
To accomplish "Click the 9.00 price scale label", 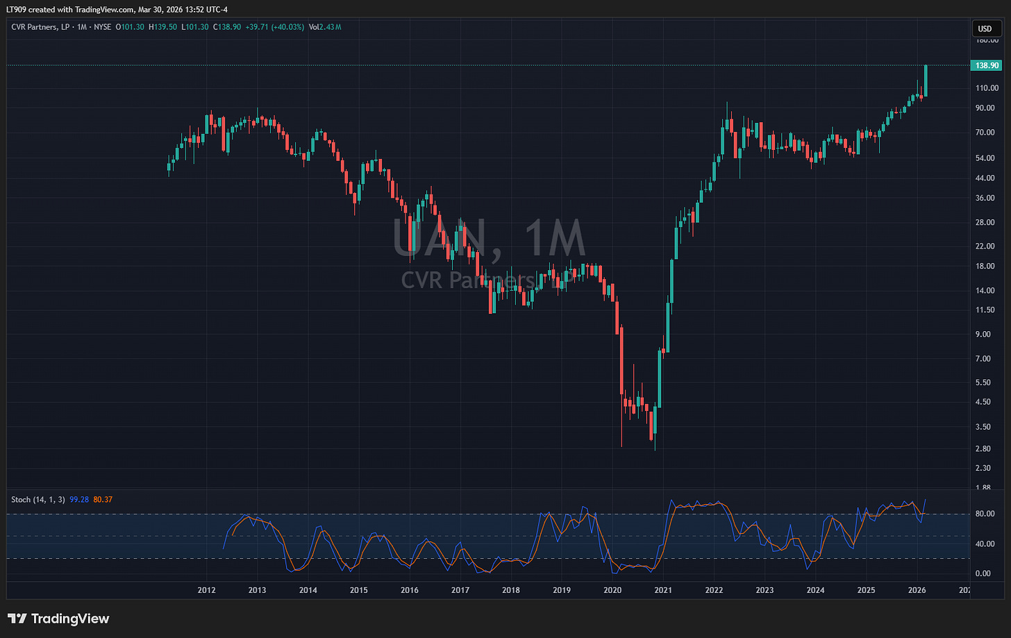I will point(983,334).
